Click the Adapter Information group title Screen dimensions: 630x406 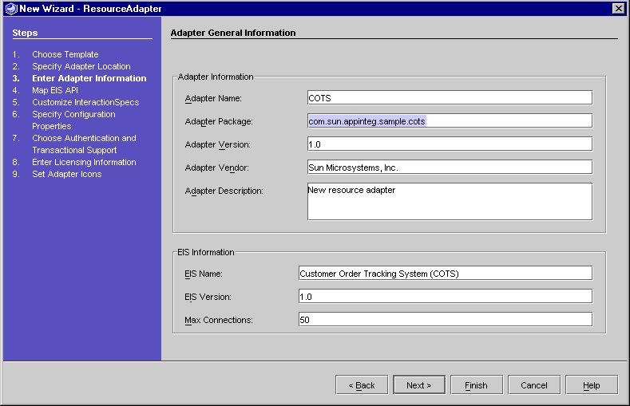click(x=216, y=77)
